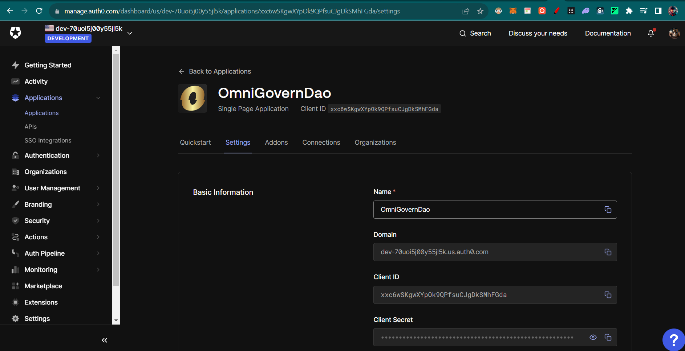This screenshot has width=685, height=351.
Task: Open notifications via the bell icon
Action: click(x=651, y=33)
